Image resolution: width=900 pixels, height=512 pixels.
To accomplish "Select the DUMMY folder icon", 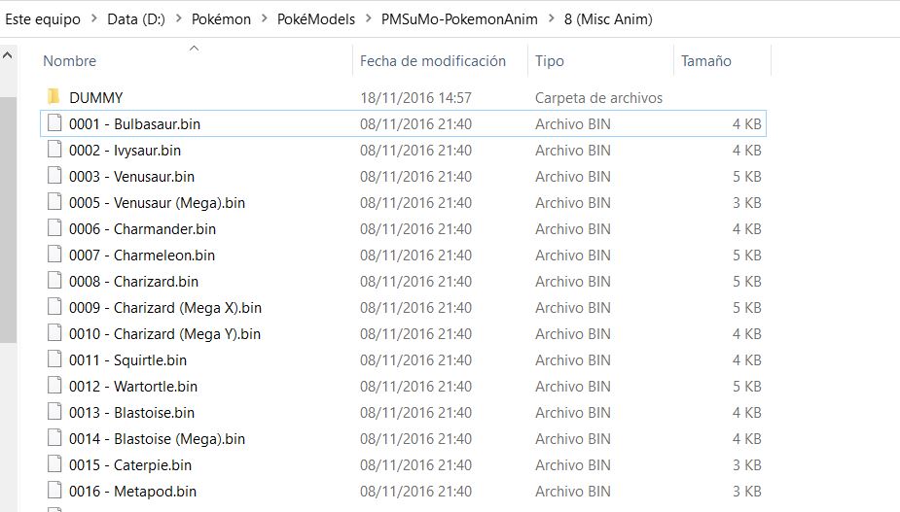I will point(54,97).
